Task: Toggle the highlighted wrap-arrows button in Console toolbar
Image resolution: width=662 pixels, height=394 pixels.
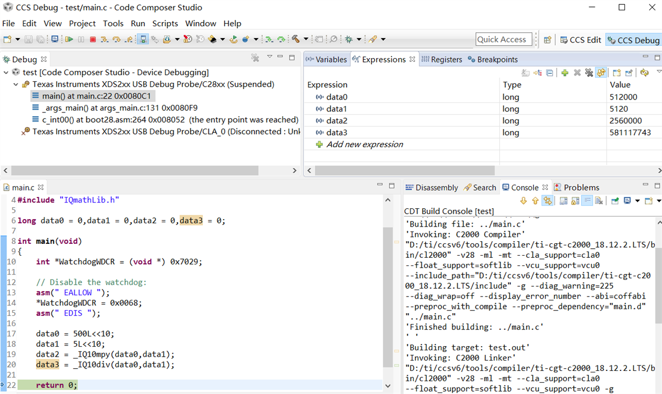Action: click(x=547, y=201)
